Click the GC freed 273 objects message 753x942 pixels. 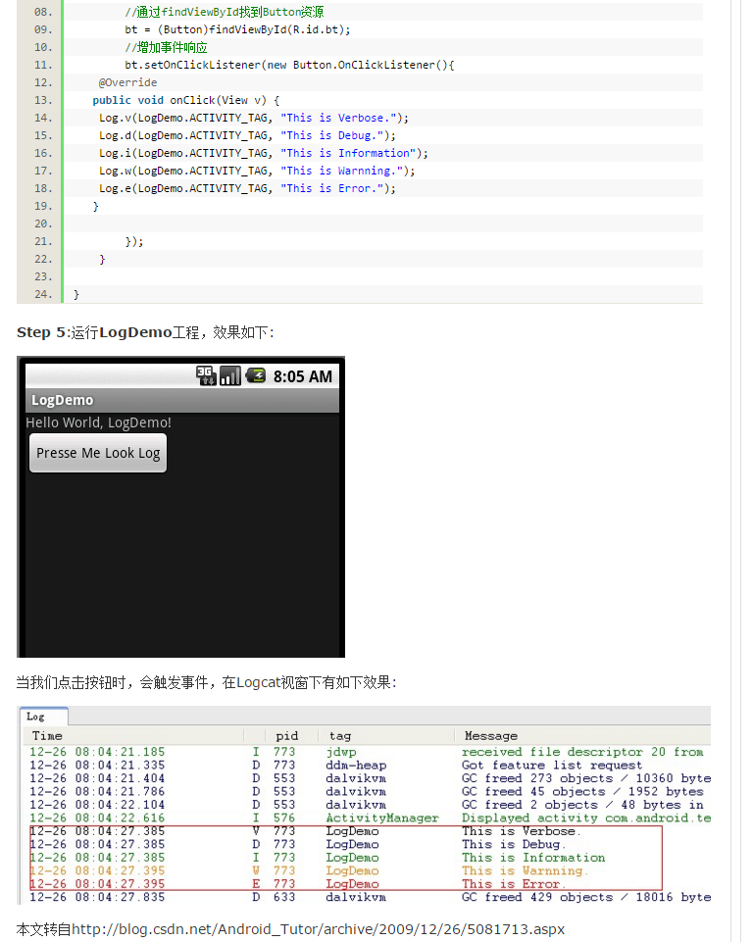[x=586, y=778]
